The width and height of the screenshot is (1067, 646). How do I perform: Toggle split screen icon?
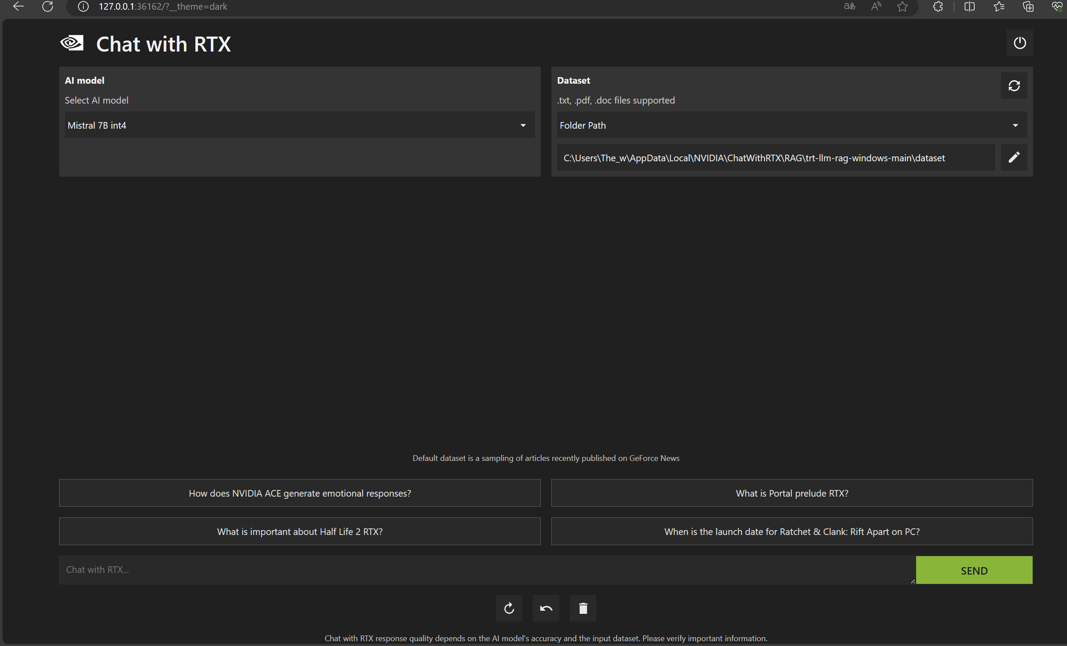970,6
